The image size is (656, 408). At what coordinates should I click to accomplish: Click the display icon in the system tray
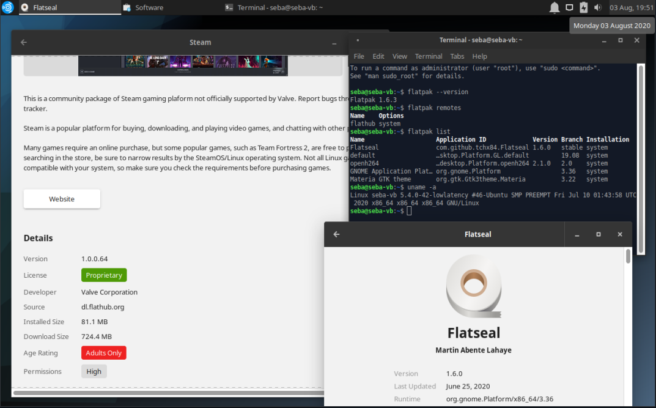[568, 7]
